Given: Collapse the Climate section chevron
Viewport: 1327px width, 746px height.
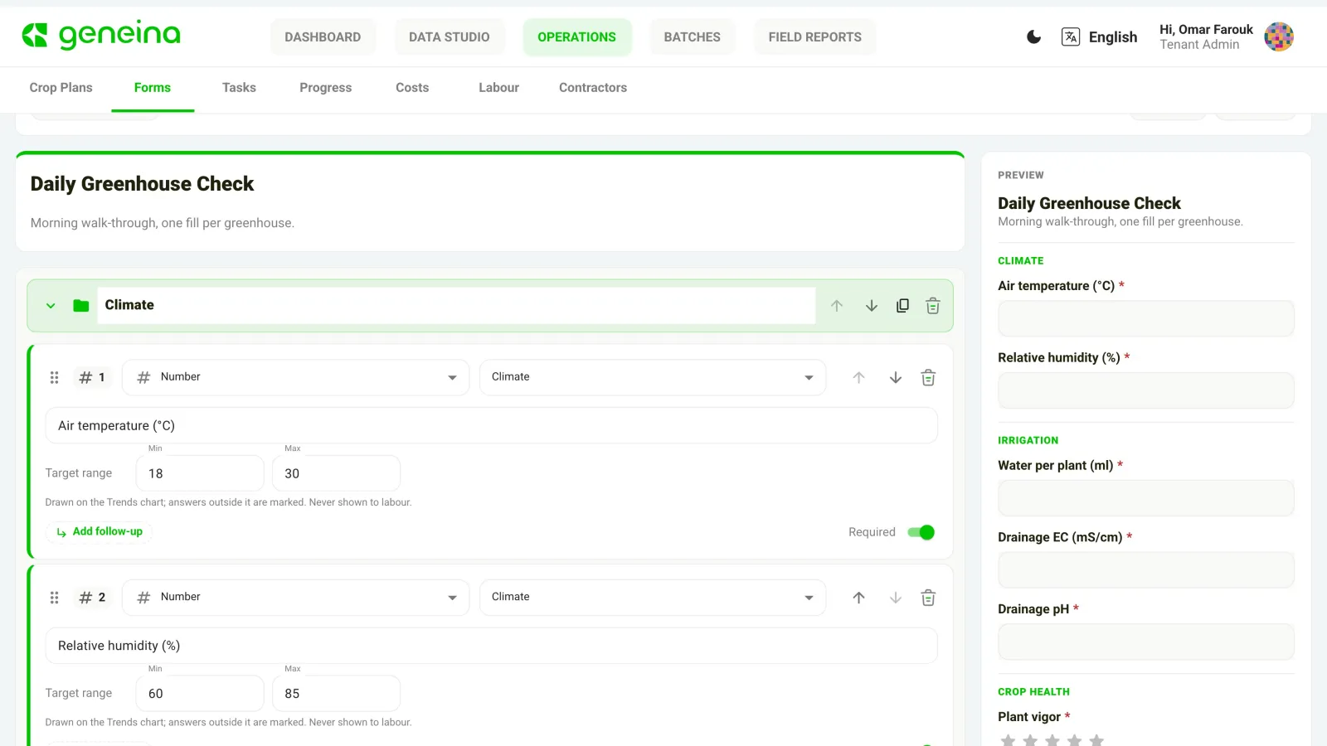Looking at the screenshot, I should click(51, 306).
